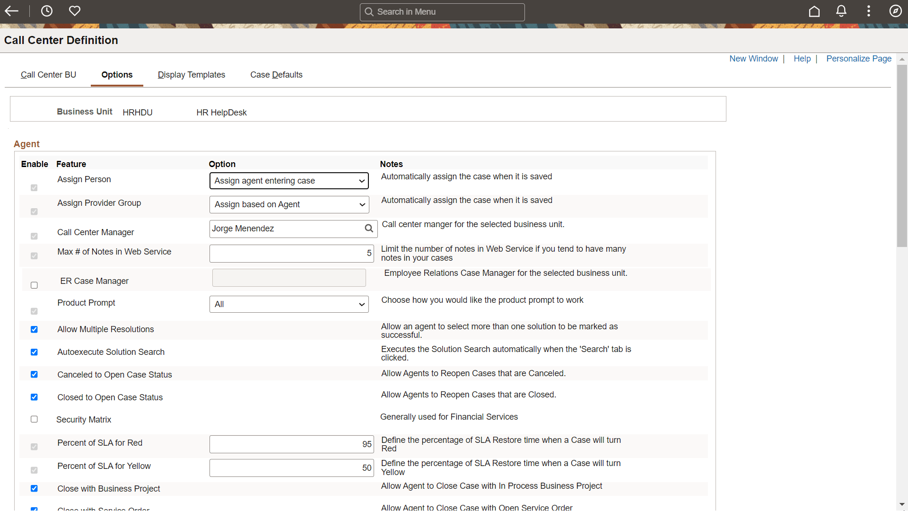Click the favorites heart icon

coord(75,11)
